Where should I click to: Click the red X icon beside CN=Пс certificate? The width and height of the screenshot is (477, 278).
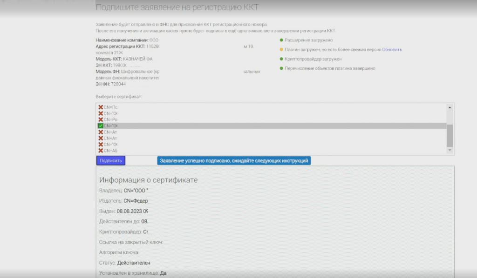pos(101,107)
